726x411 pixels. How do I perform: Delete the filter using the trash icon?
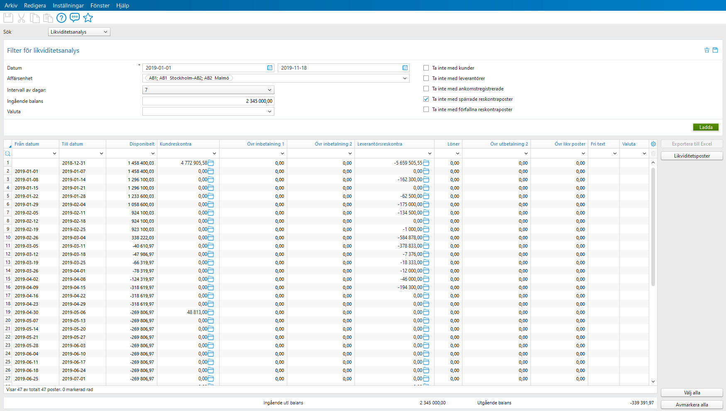(x=707, y=50)
